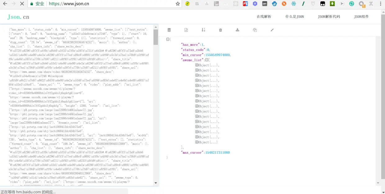The image size is (385, 194).
Task: Click the yellow-green circle extension icon
Action: 188,4
